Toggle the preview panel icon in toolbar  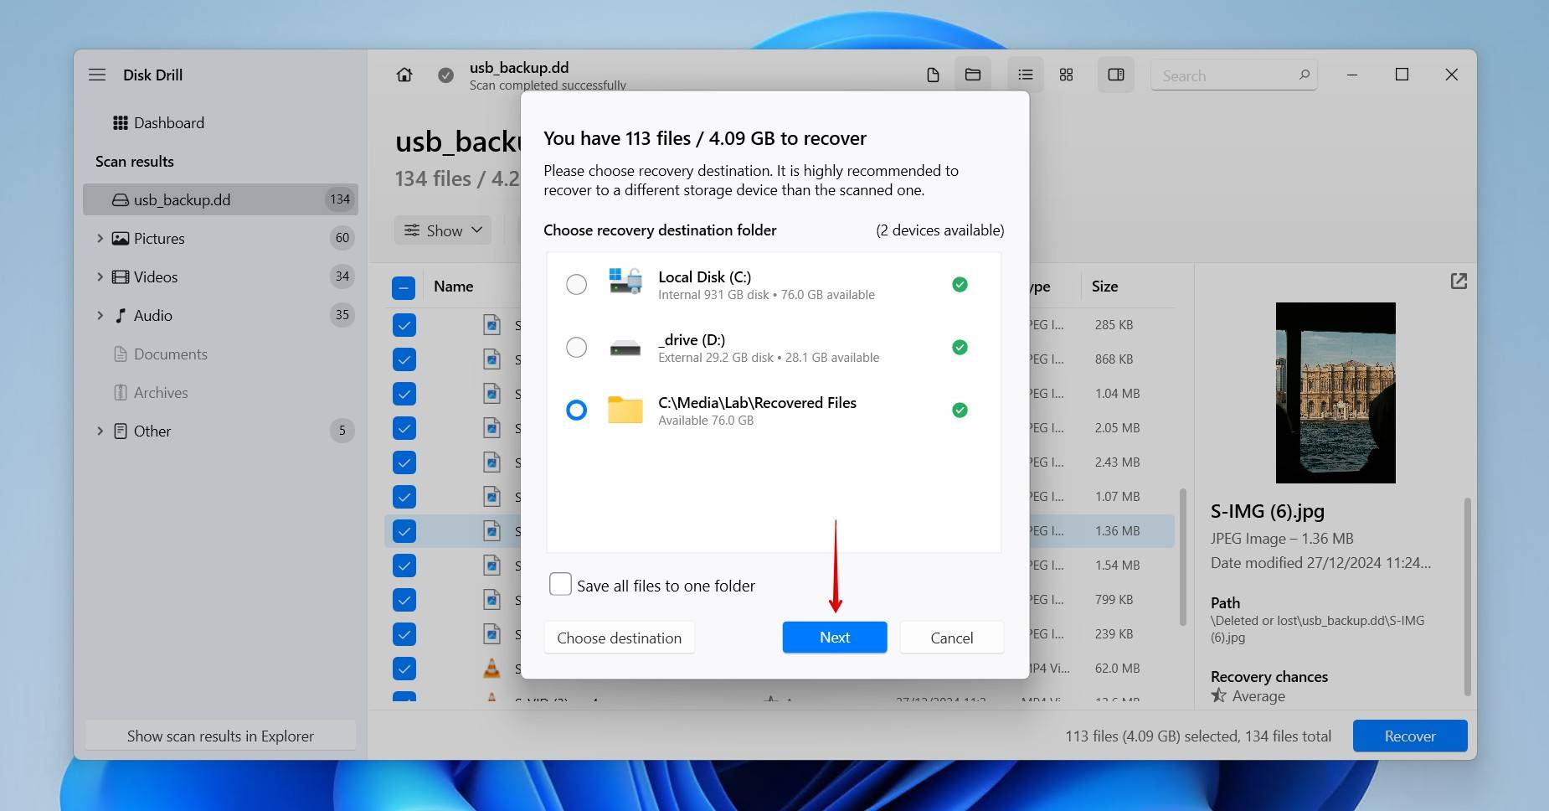(x=1114, y=75)
